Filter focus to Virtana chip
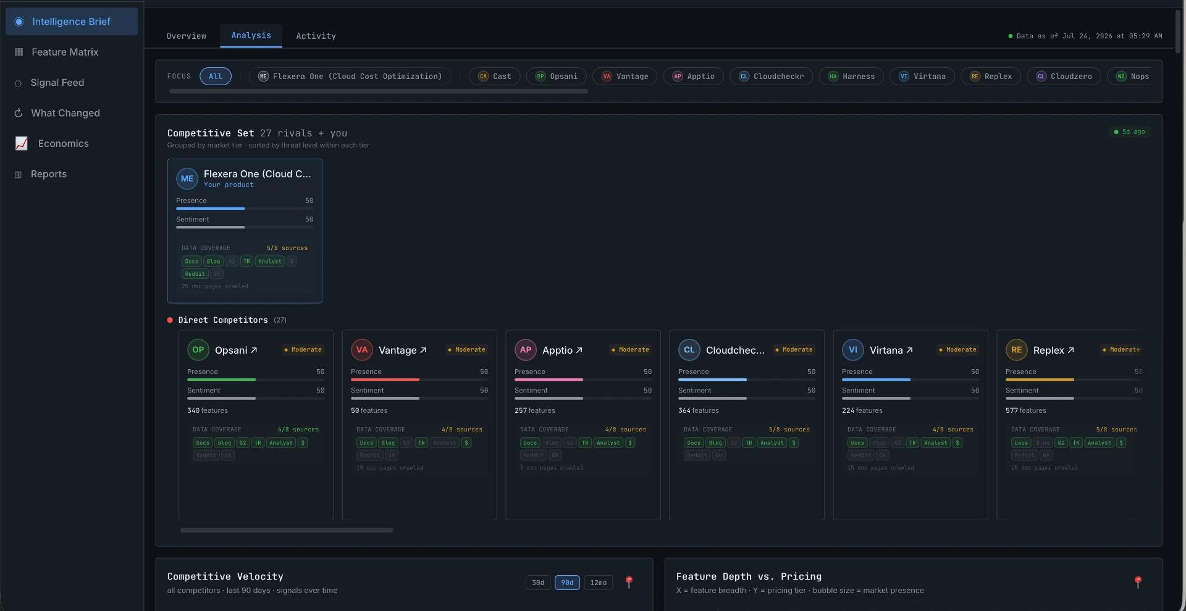The width and height of the screenshot is (1186, 611). click(922, 77)
